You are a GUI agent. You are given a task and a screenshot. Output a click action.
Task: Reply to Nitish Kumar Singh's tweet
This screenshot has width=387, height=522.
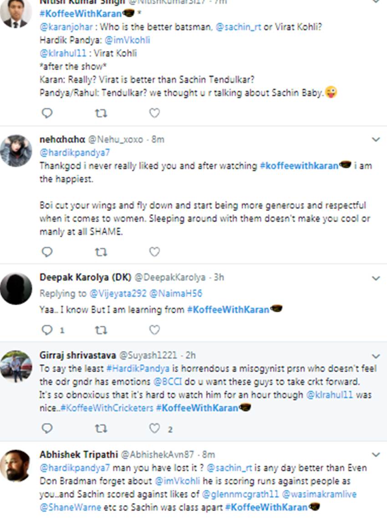click(x=47, y=113)
